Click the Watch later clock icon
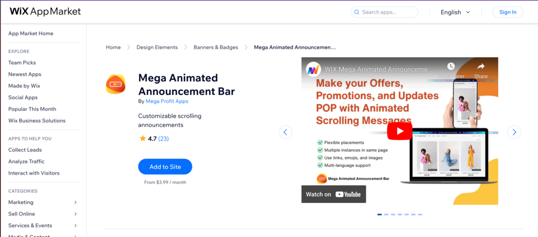The height and width of the screenshot is (237, 538). (450, 67)
